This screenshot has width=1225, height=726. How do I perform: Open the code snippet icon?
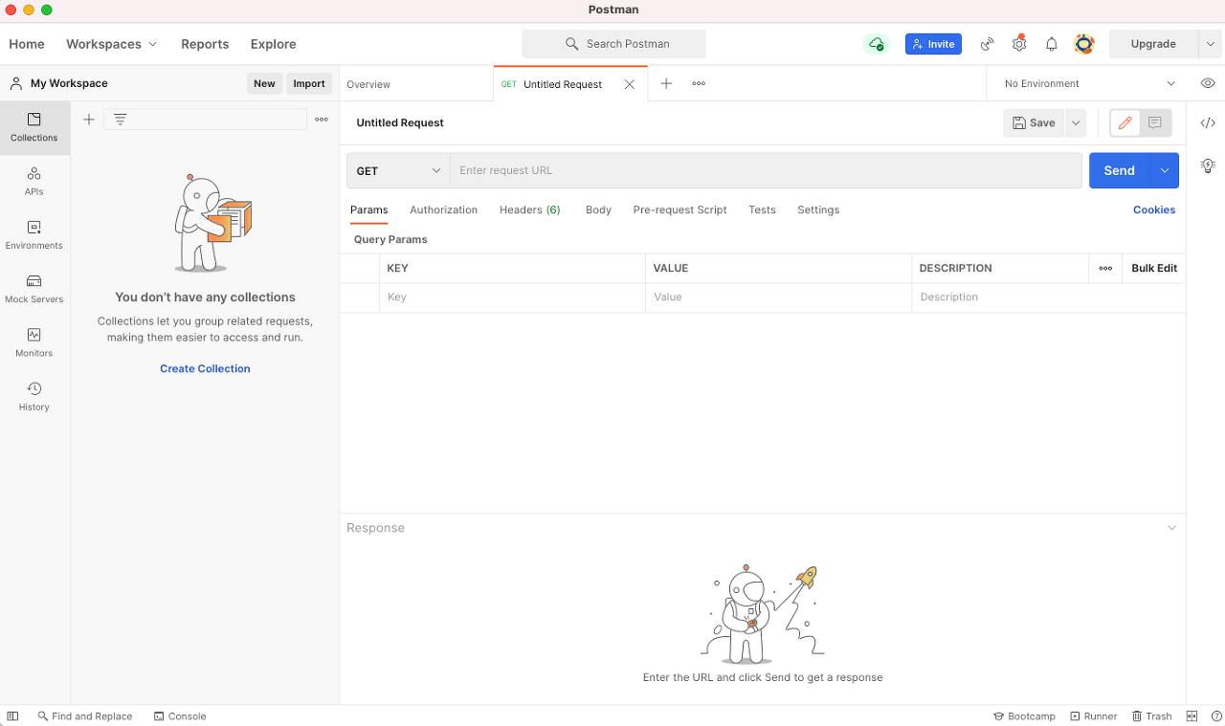pos(1208,122)
